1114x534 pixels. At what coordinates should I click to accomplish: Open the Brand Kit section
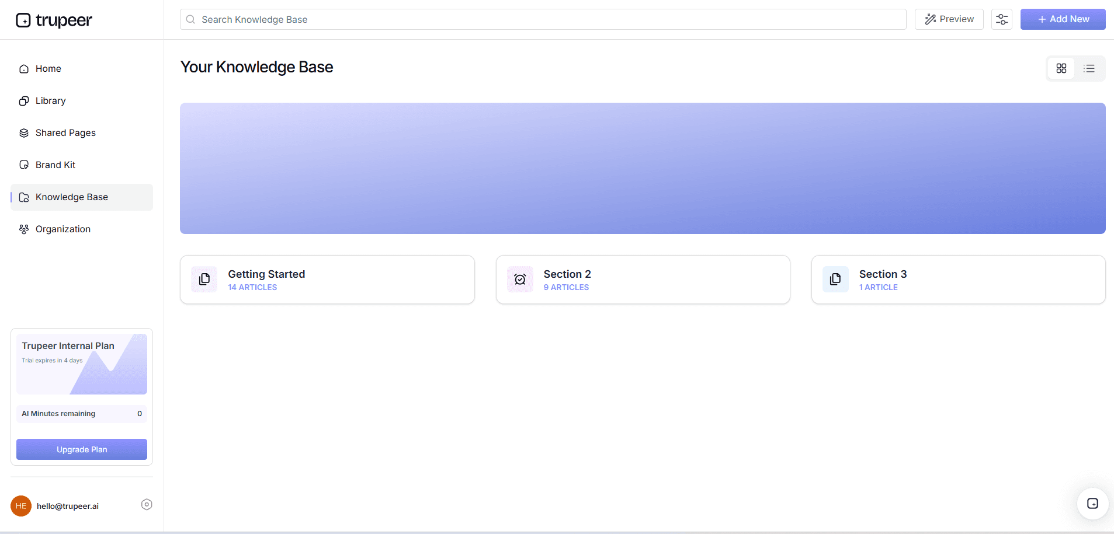click(54, 165)
